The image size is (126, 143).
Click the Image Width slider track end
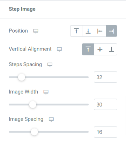(87, 104)
